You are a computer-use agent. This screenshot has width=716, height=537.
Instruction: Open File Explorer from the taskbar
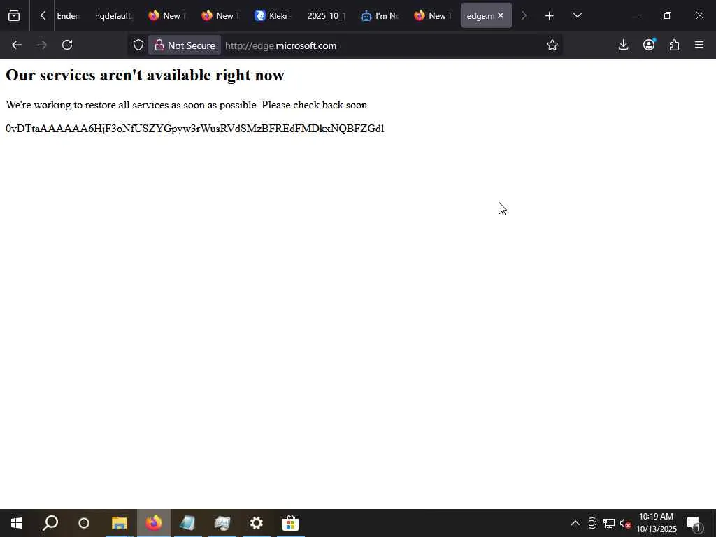coord(119,523)
